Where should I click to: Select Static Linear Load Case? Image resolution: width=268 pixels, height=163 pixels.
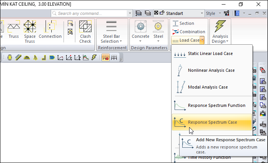coord(210,54)
